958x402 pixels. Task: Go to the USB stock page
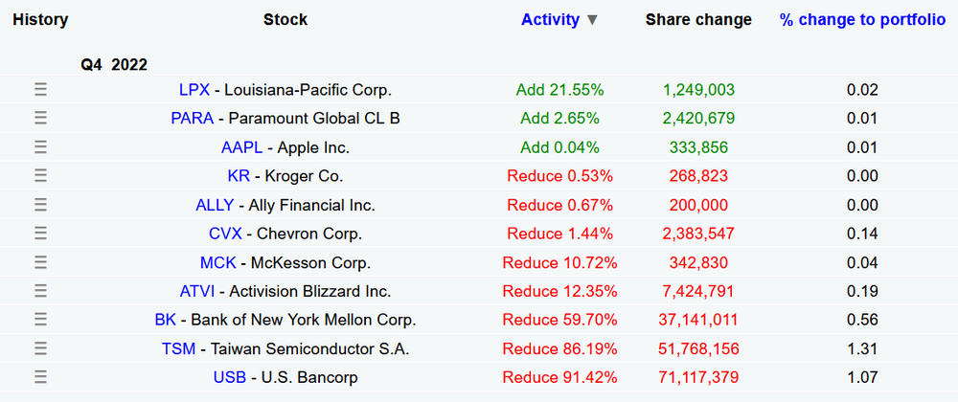pos(229,377)
